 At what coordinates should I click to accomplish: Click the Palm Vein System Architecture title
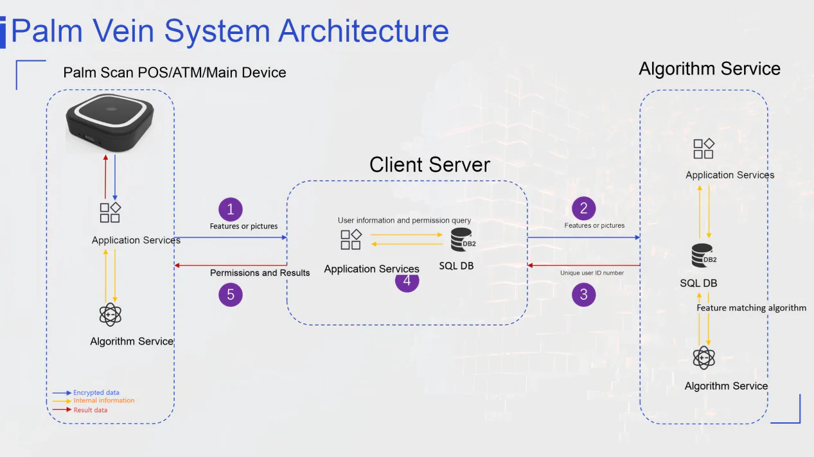[230, 31]
